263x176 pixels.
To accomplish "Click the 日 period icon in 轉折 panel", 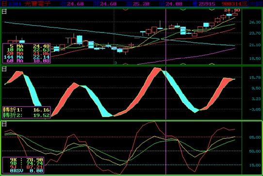I will (x=4, y=69).
